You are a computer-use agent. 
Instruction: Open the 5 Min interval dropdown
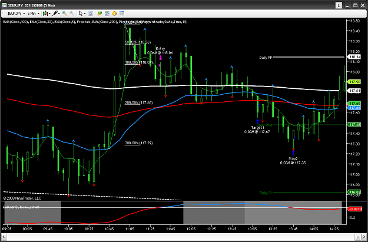[33, 14]
